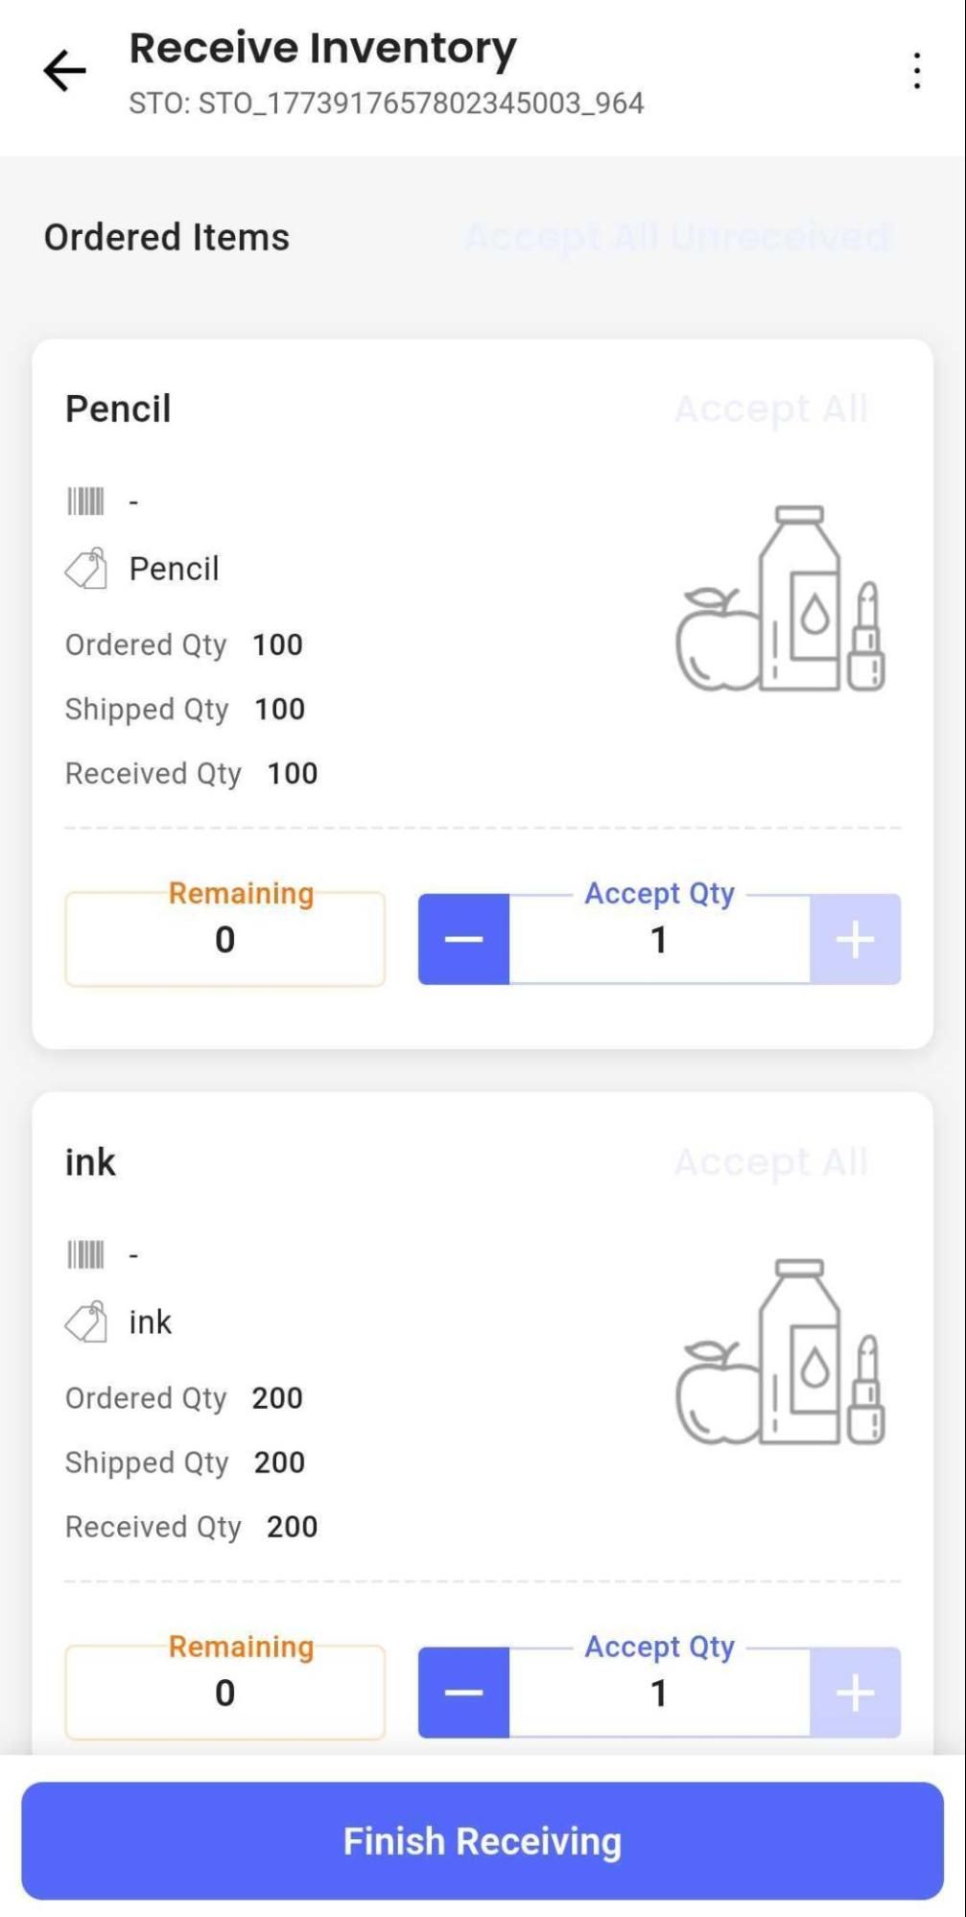The height and width of the screenshot is (1917, 966).
Task: Tap Accept All on ink card
Action: pos(771,1163)
